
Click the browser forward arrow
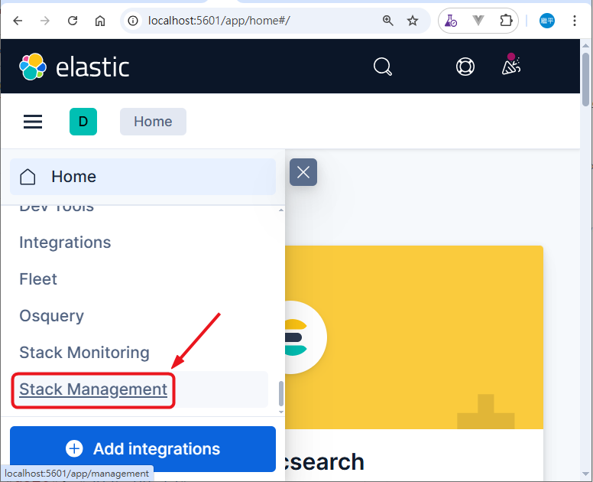tap(45, 21)
